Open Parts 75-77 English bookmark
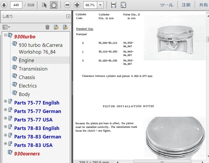The image size is (209, 163). click(x=37, y=103)
